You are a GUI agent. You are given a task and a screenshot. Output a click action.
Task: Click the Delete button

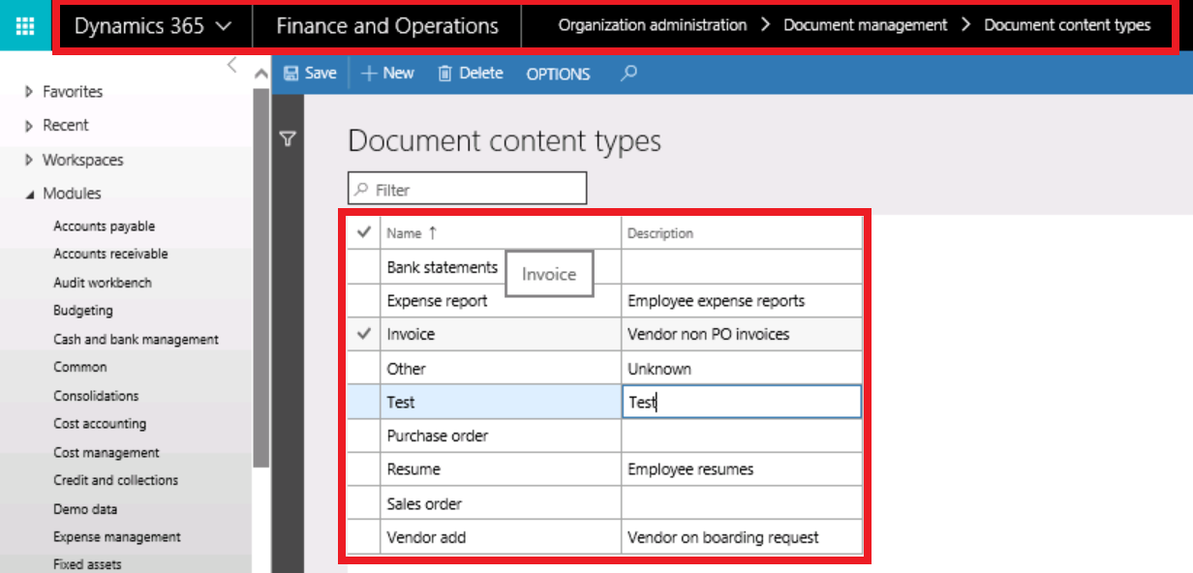[x=471, y=74]
